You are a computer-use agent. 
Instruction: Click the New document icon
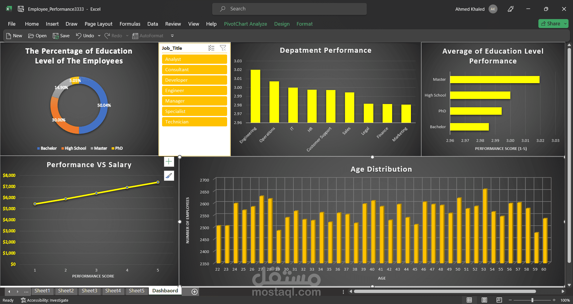(x=9, y=36)
